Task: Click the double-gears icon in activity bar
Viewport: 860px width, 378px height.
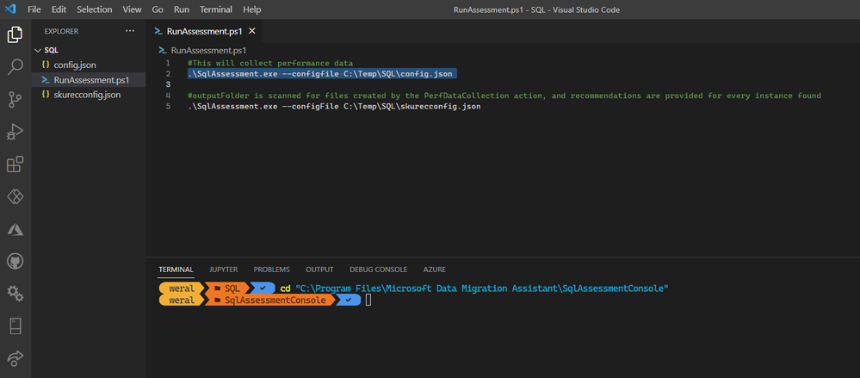Action: pos(15,294)
